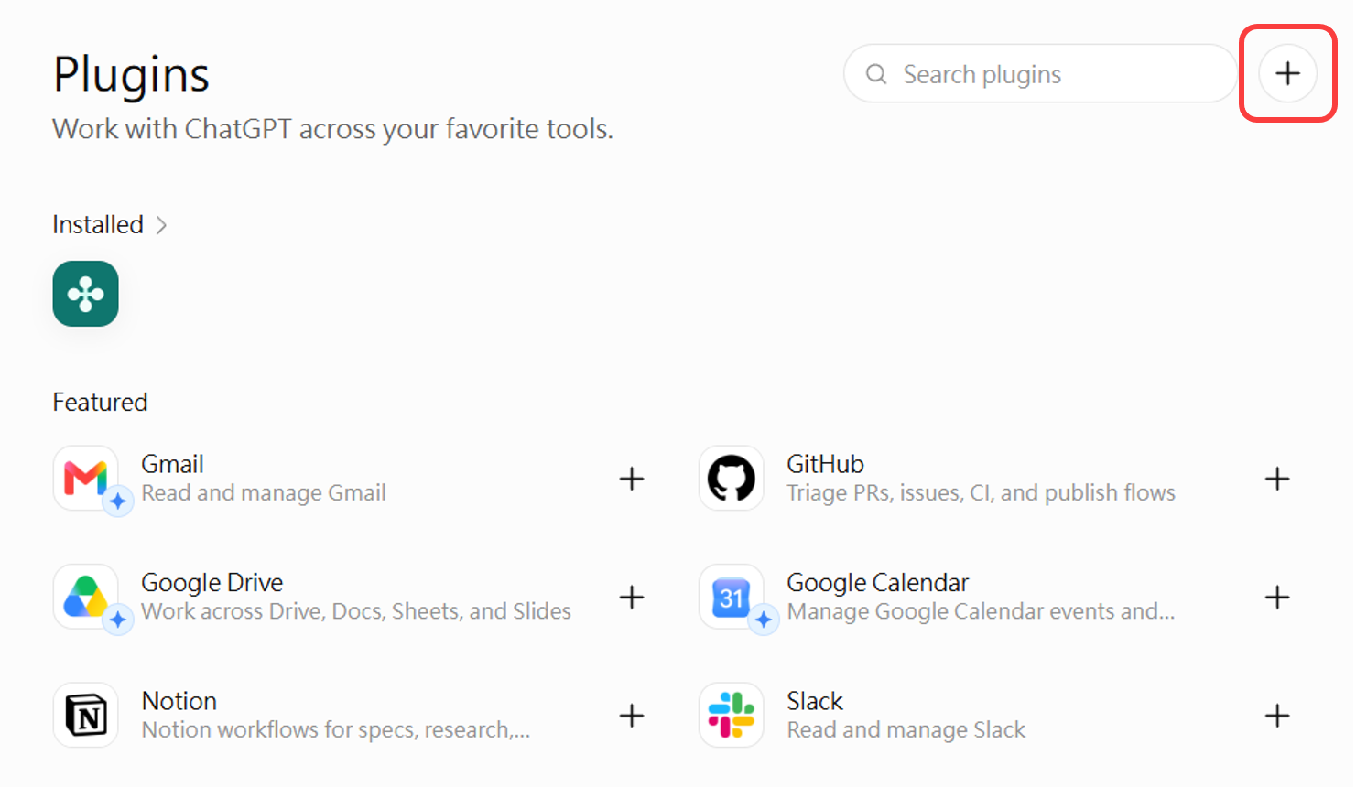
Task: Click the magnifier icon in Search plugins
Action: click(x=876, y=74)
